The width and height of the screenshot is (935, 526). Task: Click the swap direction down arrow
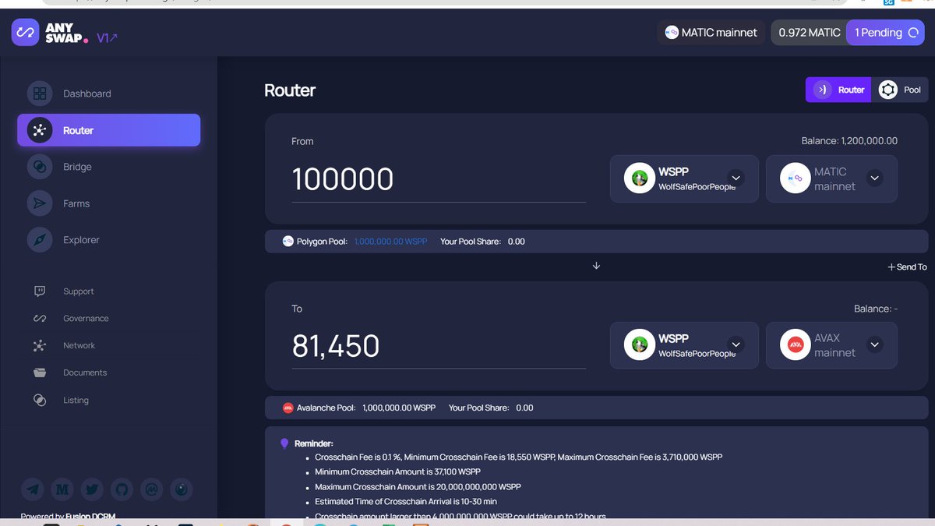(596, 266)
